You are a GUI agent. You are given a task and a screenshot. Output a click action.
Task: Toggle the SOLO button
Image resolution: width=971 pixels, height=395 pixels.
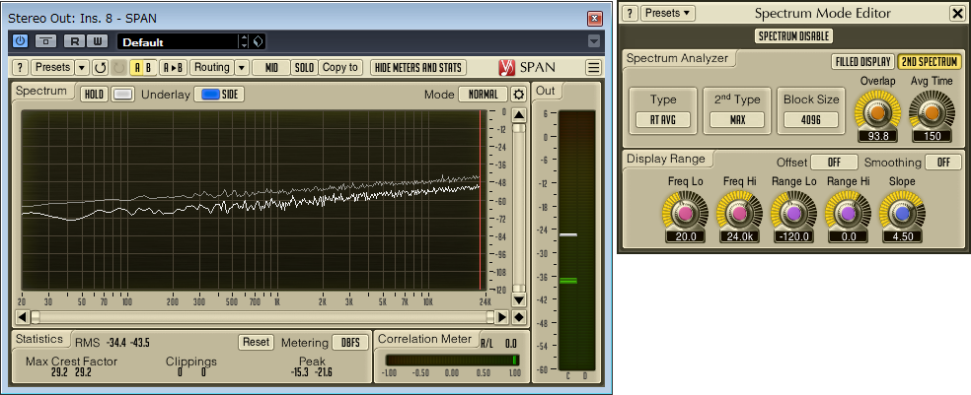coord(304,67)
